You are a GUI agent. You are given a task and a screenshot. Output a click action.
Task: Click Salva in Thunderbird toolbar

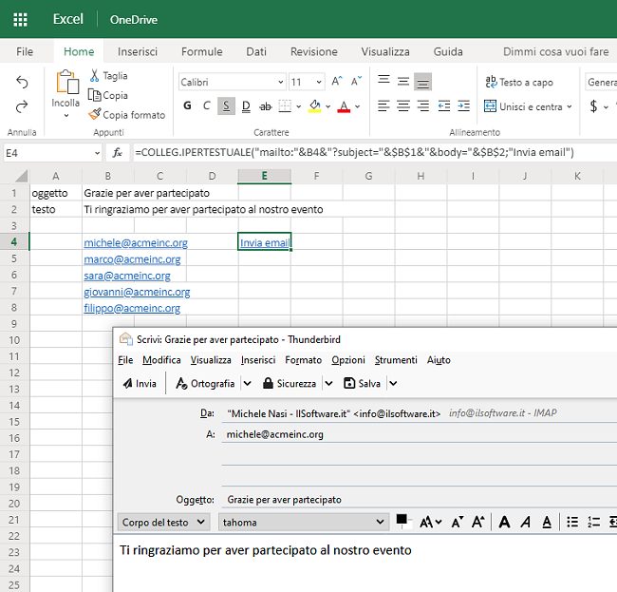tap(362, 383)
